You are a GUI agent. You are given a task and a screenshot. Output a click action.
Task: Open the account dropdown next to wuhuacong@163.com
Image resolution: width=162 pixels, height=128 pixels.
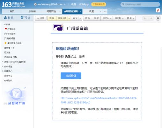click(65, 4)
